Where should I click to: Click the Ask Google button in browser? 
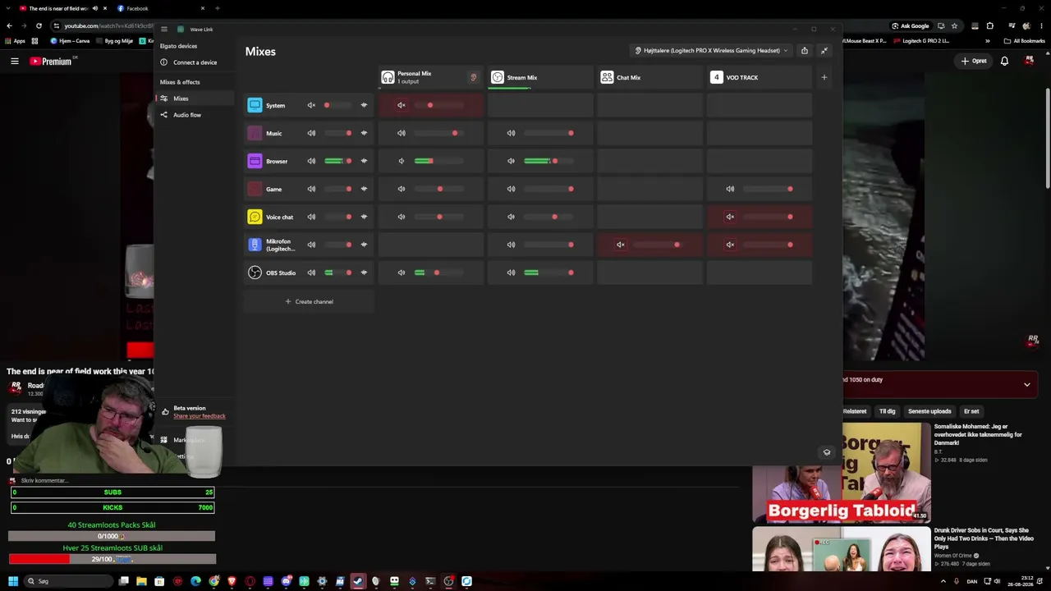click(911, 25)
